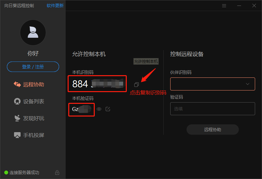The width and height of the screenshot is (262, 179).
Task: Open the hamburger menu in title bar
Action: [224, 6]
